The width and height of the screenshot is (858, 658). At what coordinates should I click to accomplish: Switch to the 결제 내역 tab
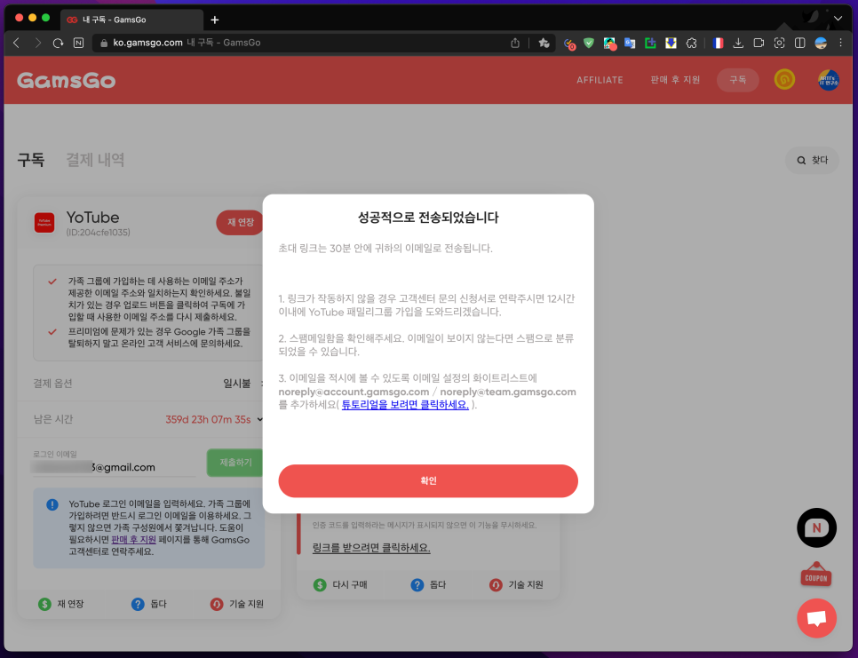coord(95,160)
